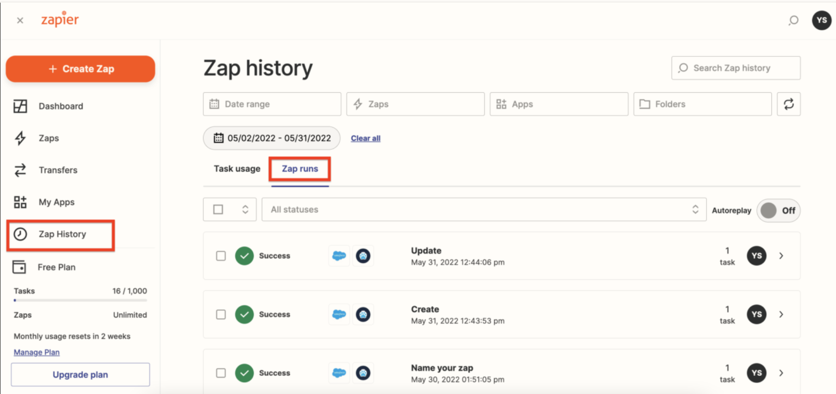Viewport: 836px width, 394px height.
Task: Click the May 31, 2022 12:44:06 pm timestamp
Action: click(458, 262)
